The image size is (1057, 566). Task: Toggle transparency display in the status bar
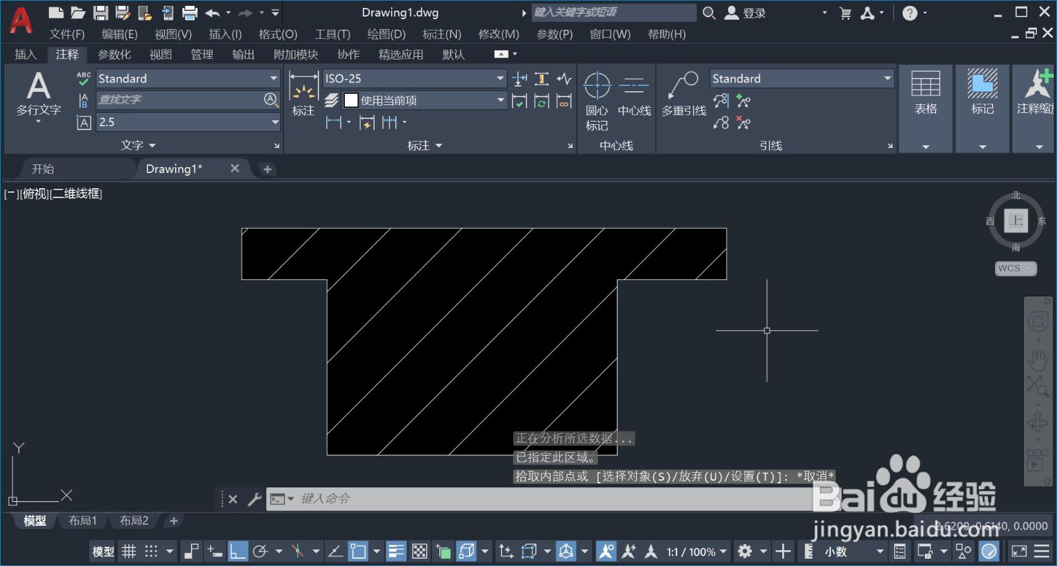pyautogui.click(x=419, y=551)
